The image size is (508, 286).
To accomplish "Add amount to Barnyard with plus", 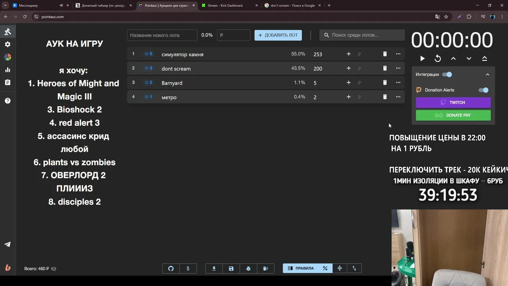I will pyautogui.click(x=348, y=83).
